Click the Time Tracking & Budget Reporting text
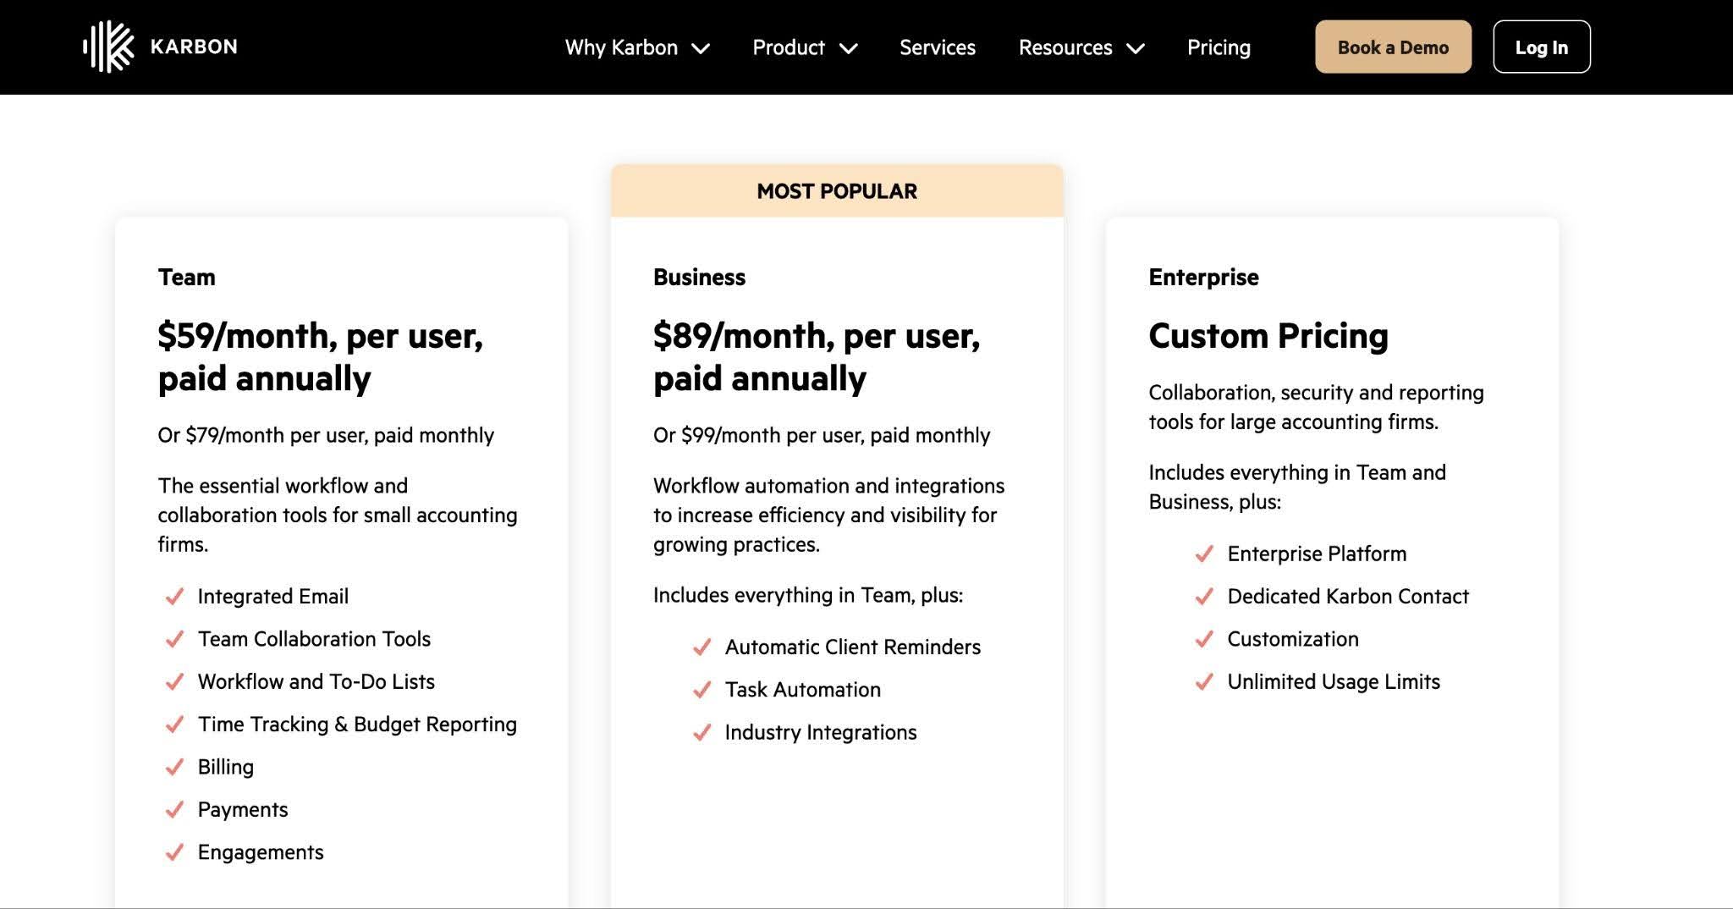 pos(357,724)
